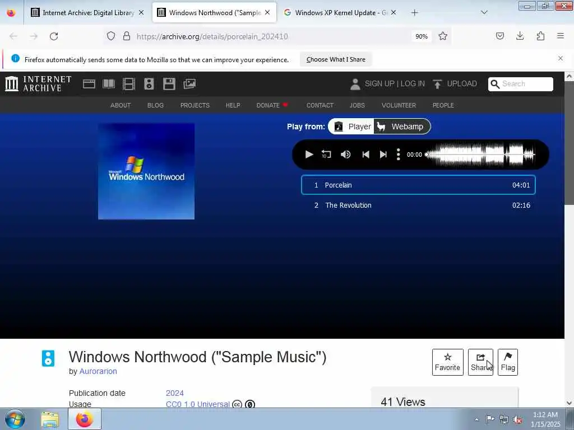Viewport: 574px width, 430px height.
Task: Click the site security padlock icon
Action: [126, 36]
